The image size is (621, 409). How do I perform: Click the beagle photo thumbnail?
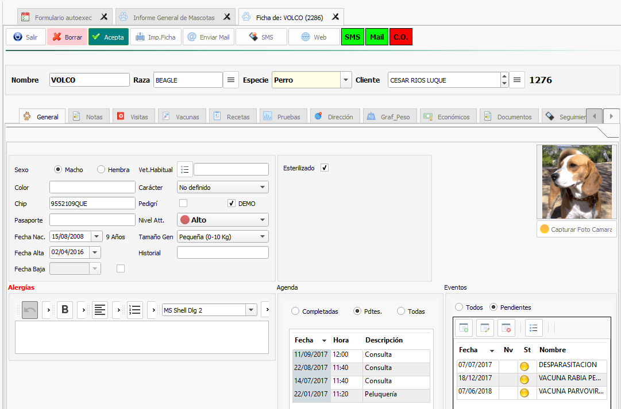point(577,182)
